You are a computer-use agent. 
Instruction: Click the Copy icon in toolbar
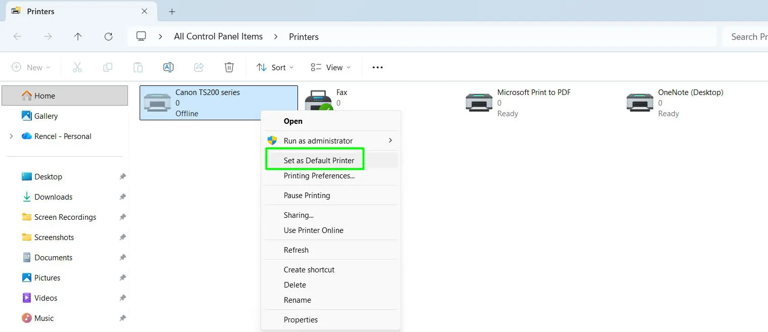click(x=108, y=67)
